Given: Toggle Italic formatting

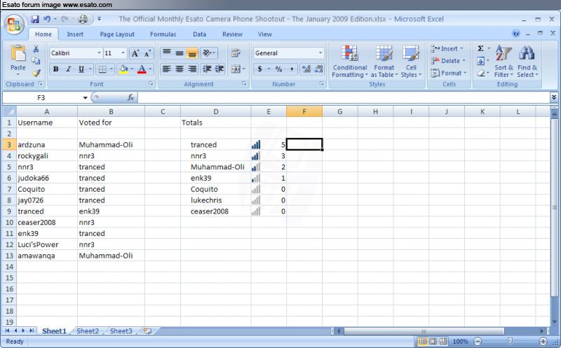Looking at the screenshot, I should pyautogui.click(x=68, y=69).
